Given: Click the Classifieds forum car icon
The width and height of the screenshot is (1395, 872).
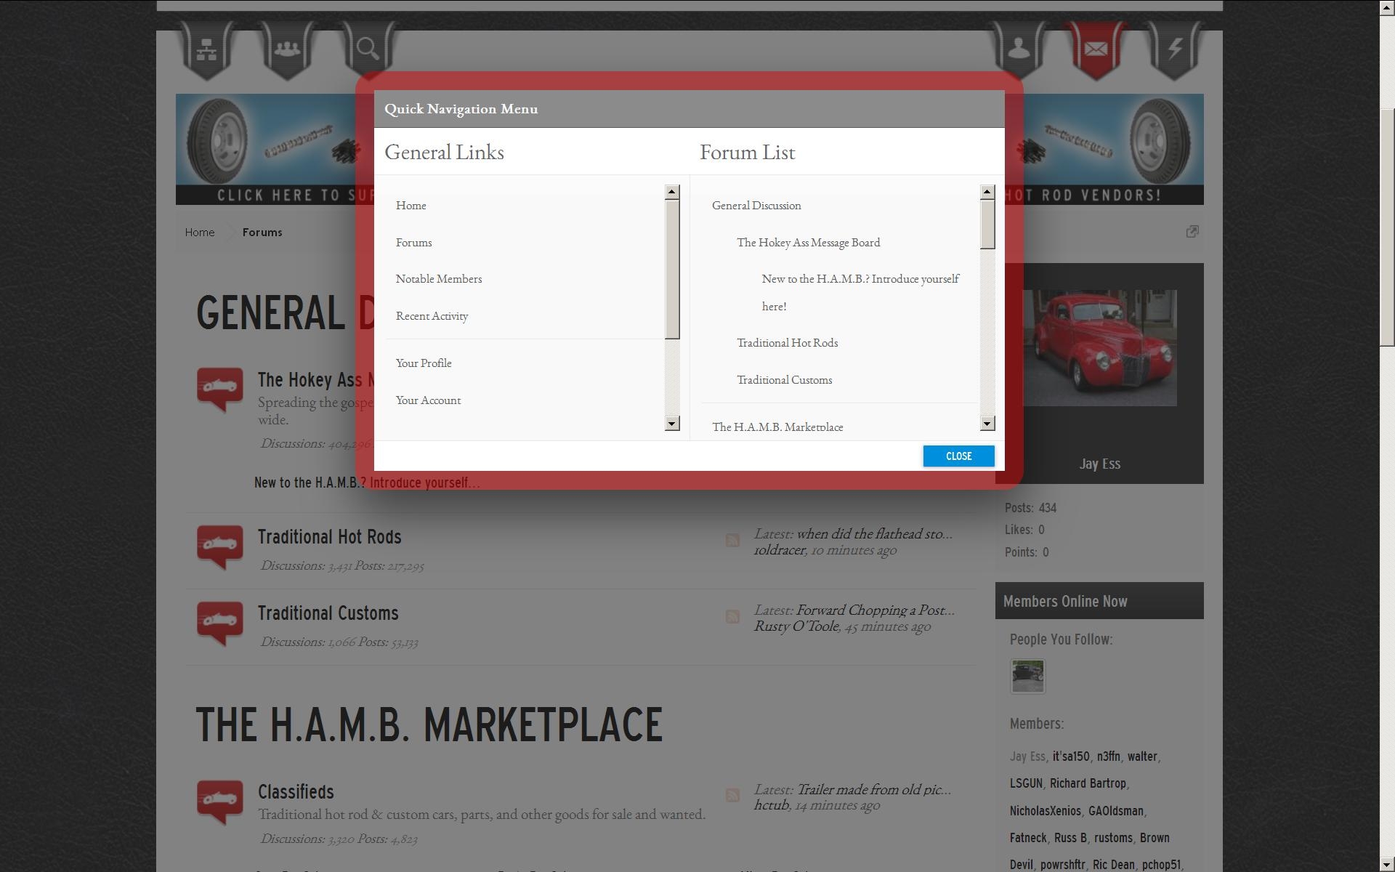Looking at the screenshot, I should [219, 802].
